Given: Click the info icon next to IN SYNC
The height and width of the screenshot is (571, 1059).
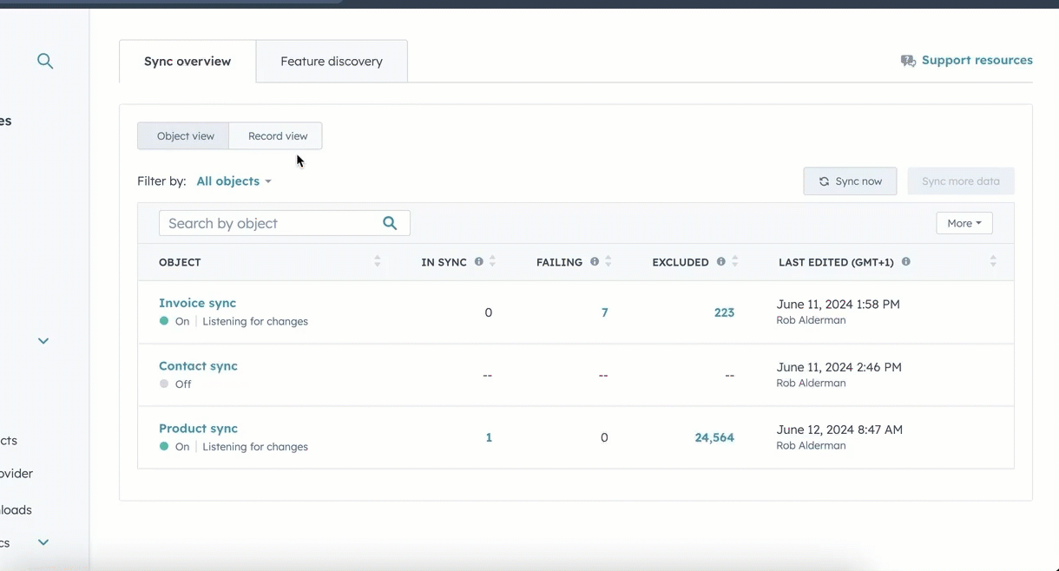Looking at the screenshot, I should coord(478,261).
